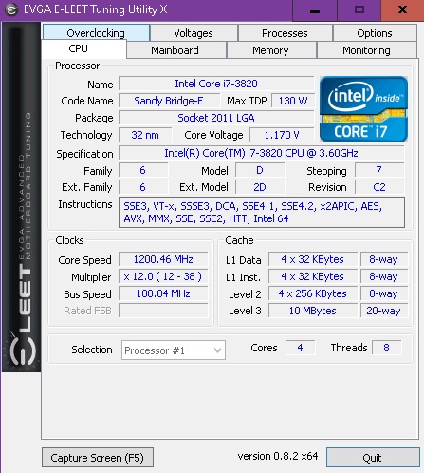Click L1 Inst. 4 x 32 KBytes value
Image resolution: width=424 pixels, height=473 pixels.
313,276
